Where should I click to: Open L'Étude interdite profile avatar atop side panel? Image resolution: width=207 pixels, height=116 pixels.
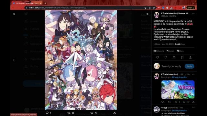(x=157, y=15)
